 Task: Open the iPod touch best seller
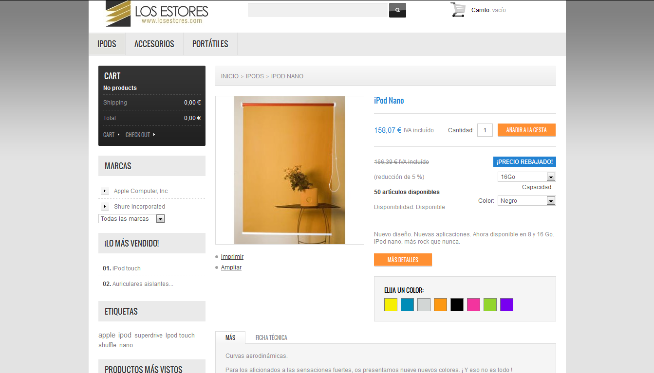coord(127,268)
